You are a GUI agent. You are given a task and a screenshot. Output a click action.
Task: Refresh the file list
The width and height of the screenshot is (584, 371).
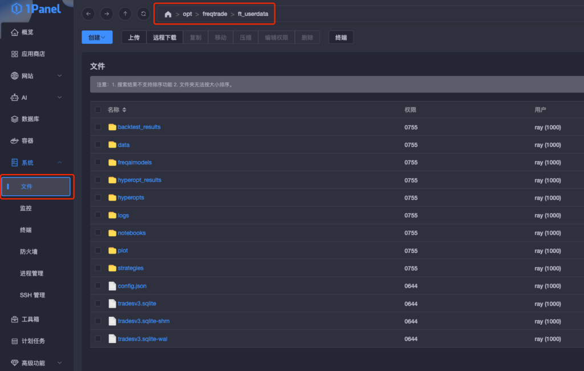click(x=144, y=14)
